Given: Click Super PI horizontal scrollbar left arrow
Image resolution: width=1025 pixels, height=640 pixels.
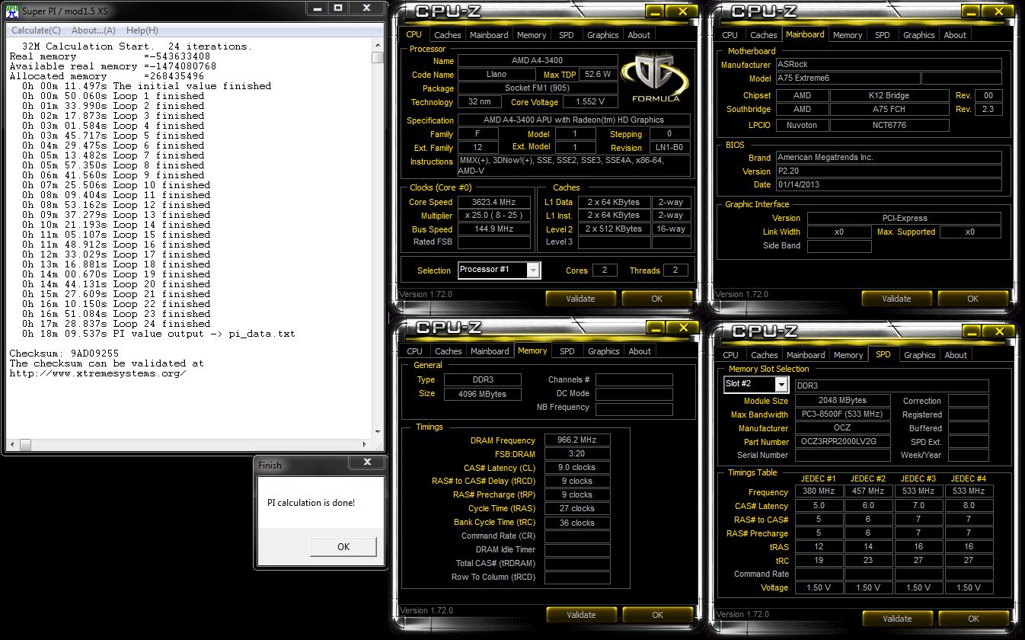Looking at the screenshot, I should pos(11,444).
